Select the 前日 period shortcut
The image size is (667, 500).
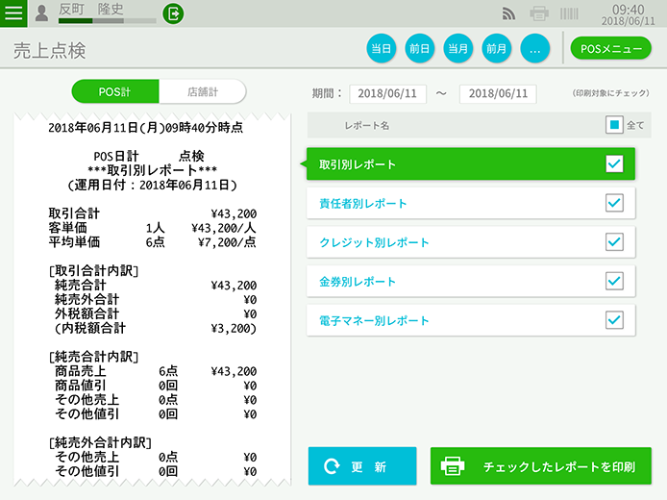420,48
